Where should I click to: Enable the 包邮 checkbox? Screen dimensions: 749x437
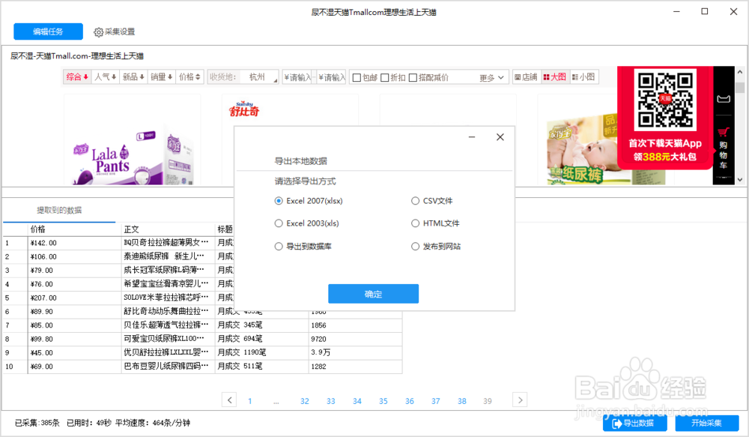point(357,77)
